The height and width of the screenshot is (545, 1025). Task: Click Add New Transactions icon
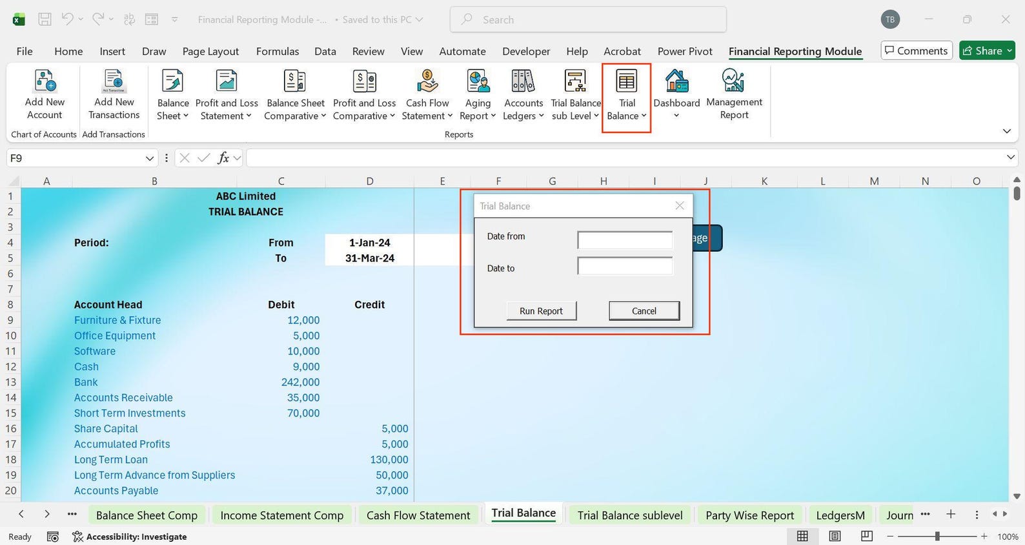click(x=114, y=95)
